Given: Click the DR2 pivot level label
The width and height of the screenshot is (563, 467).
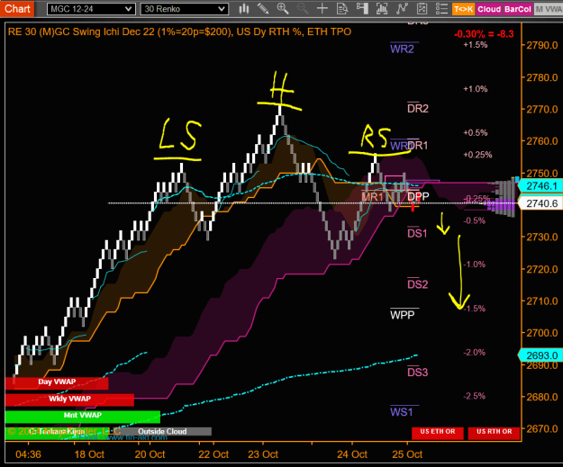Looking at the screenshot, I should click(418, 108).
